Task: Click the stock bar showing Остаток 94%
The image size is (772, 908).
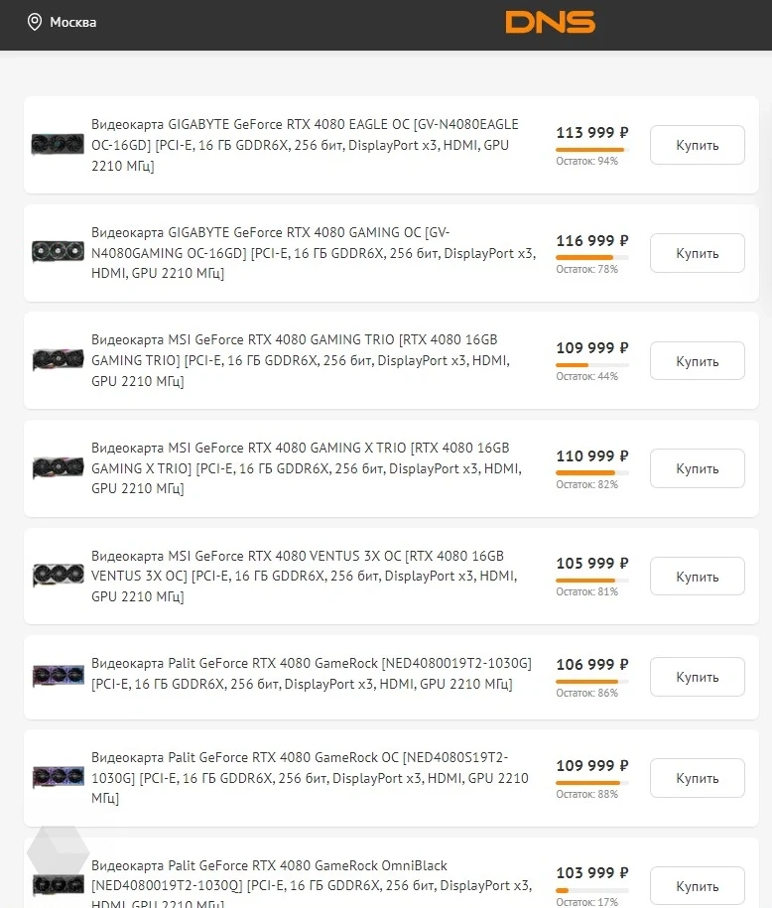Action: tap(591, 150)
